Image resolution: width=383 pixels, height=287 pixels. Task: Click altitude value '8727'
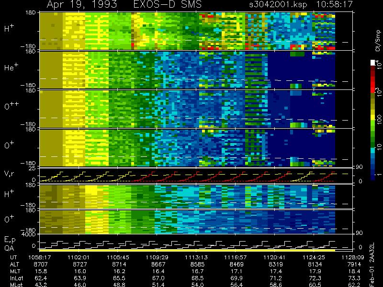80,265
